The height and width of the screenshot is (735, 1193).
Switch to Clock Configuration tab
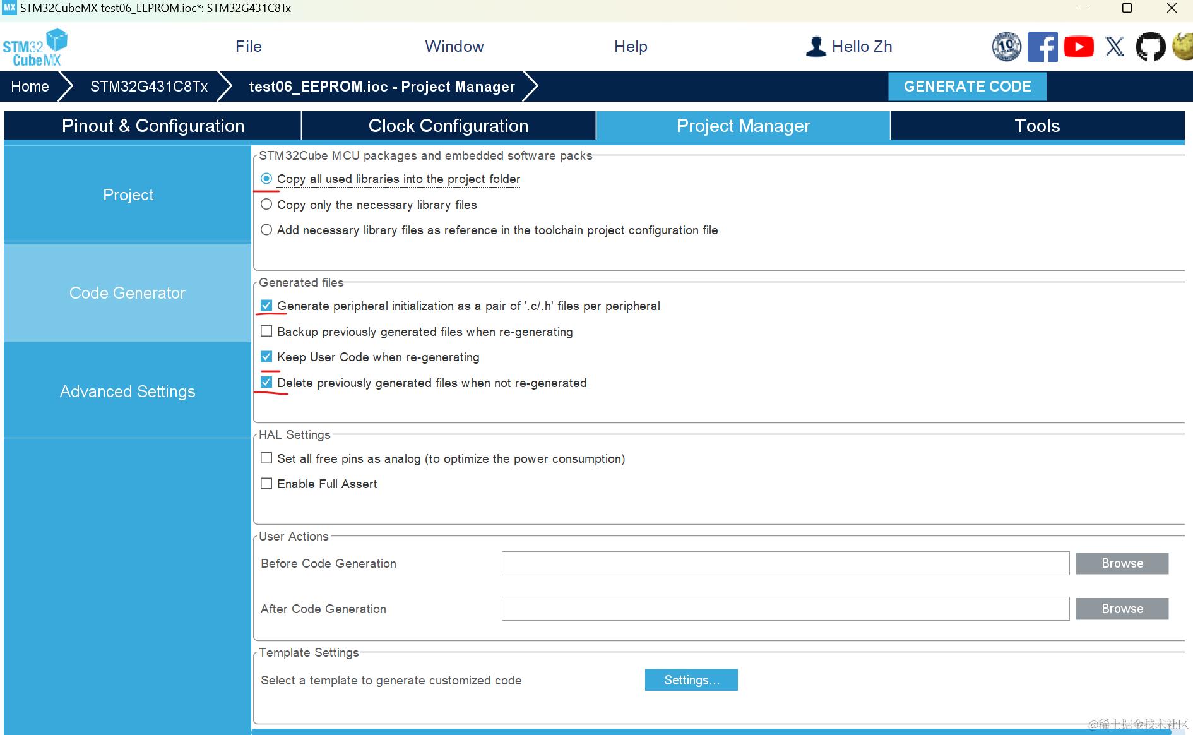[x=448, y=126]
